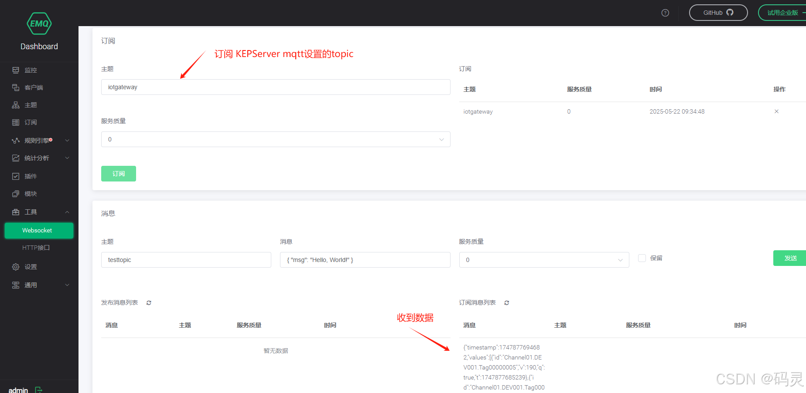Open the message QoS dropdown in 消息 section
This screenshot has height=393, width=806.
point(544,260)
